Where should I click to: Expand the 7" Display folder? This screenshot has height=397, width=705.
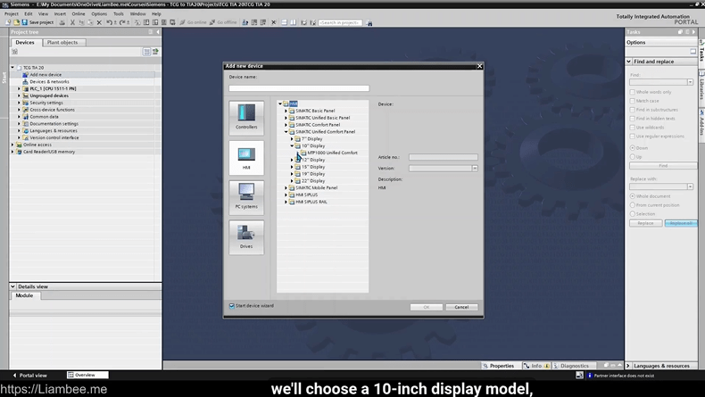pyautogui.click(x=292, y=139)
